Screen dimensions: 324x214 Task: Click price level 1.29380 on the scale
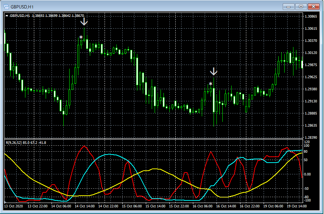311,89
